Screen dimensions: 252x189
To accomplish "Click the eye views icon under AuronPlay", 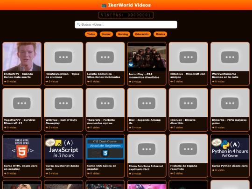I will click(130, 82).
